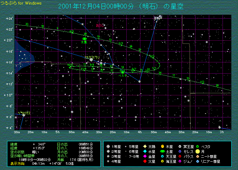Select the magenta ジュノ Juno icon

click(x=180, y=161)
